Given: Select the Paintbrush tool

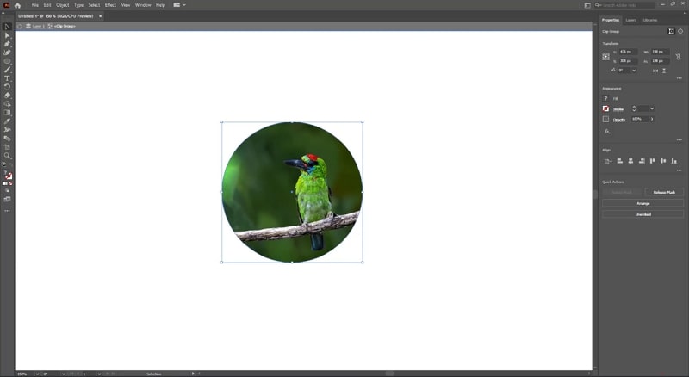Looking at the screenshot, I should click(x=7, y=70).
